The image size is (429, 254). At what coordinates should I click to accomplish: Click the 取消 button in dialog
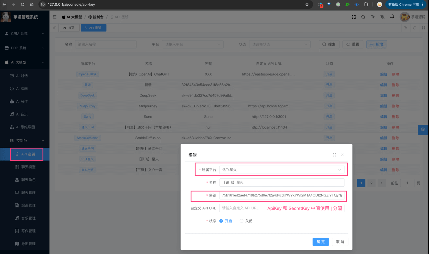pos(340,242)
